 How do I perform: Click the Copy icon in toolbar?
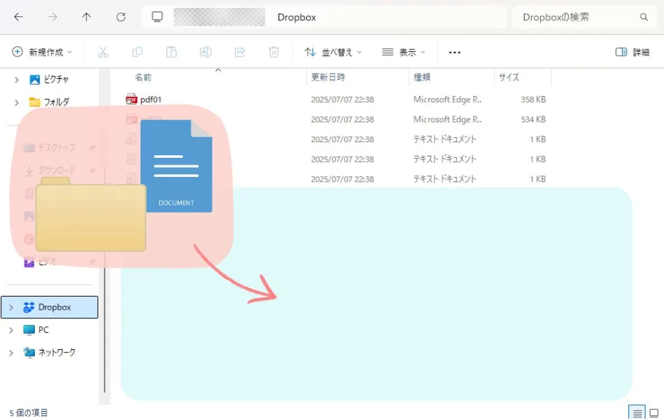(137, 52)
